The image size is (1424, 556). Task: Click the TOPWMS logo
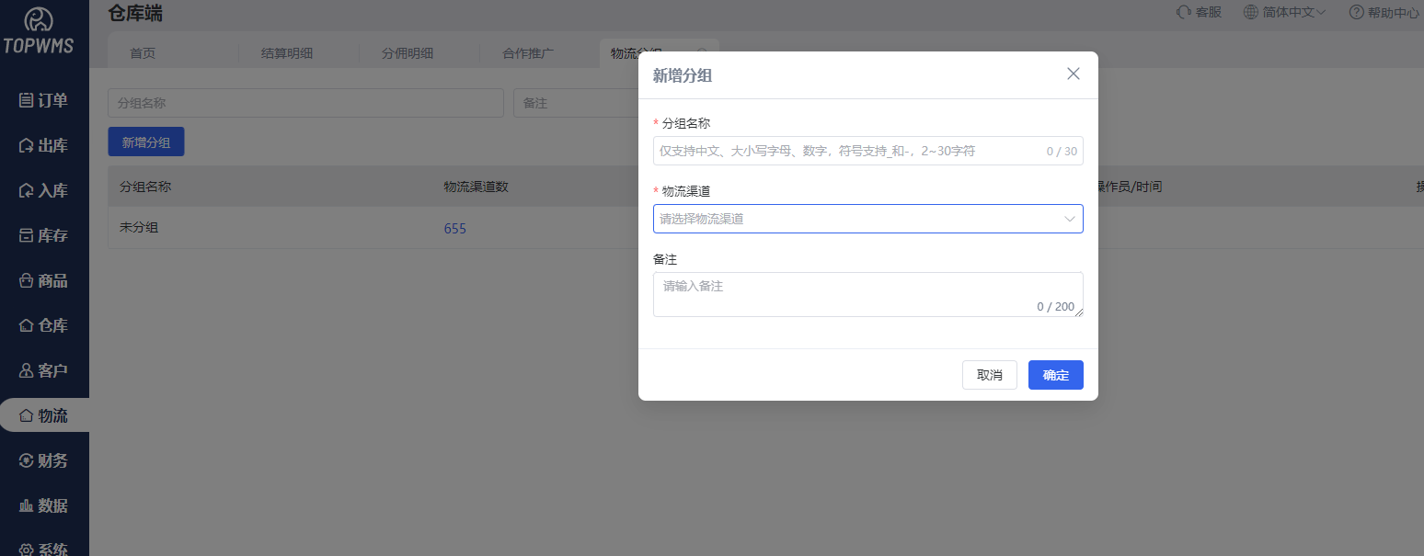point(39,30)
